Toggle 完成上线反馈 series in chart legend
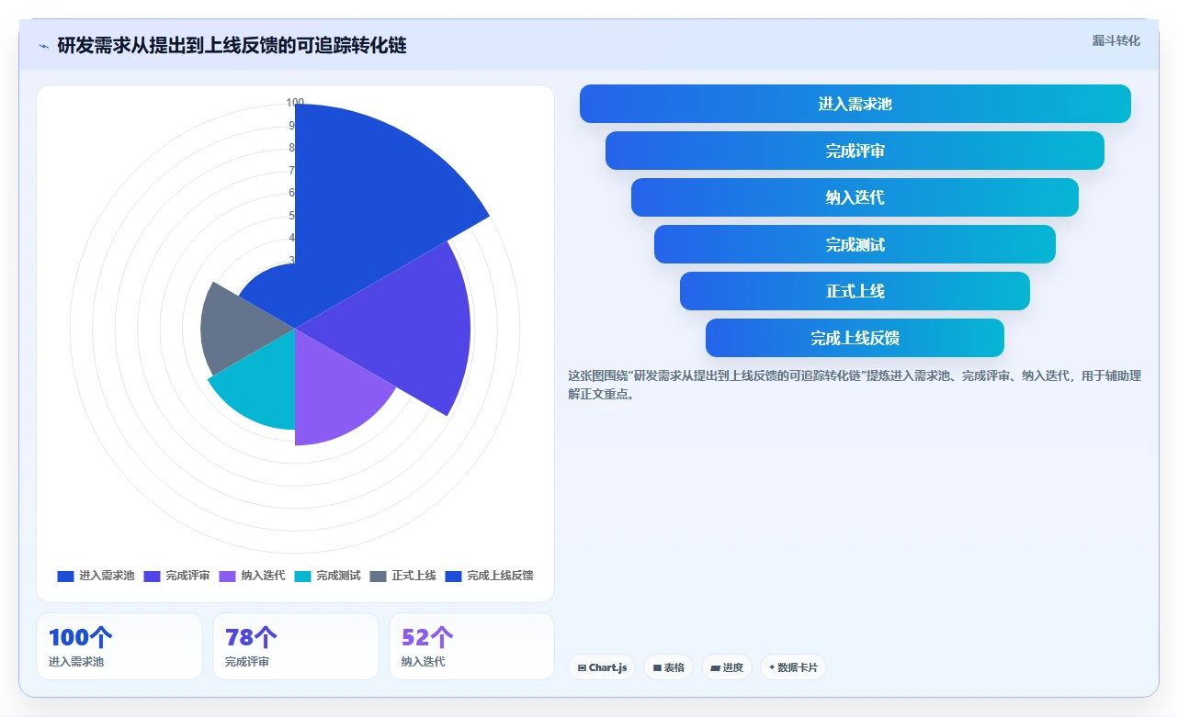The width and height of the screenshot is (1178, 717). [x=490, y=577]
